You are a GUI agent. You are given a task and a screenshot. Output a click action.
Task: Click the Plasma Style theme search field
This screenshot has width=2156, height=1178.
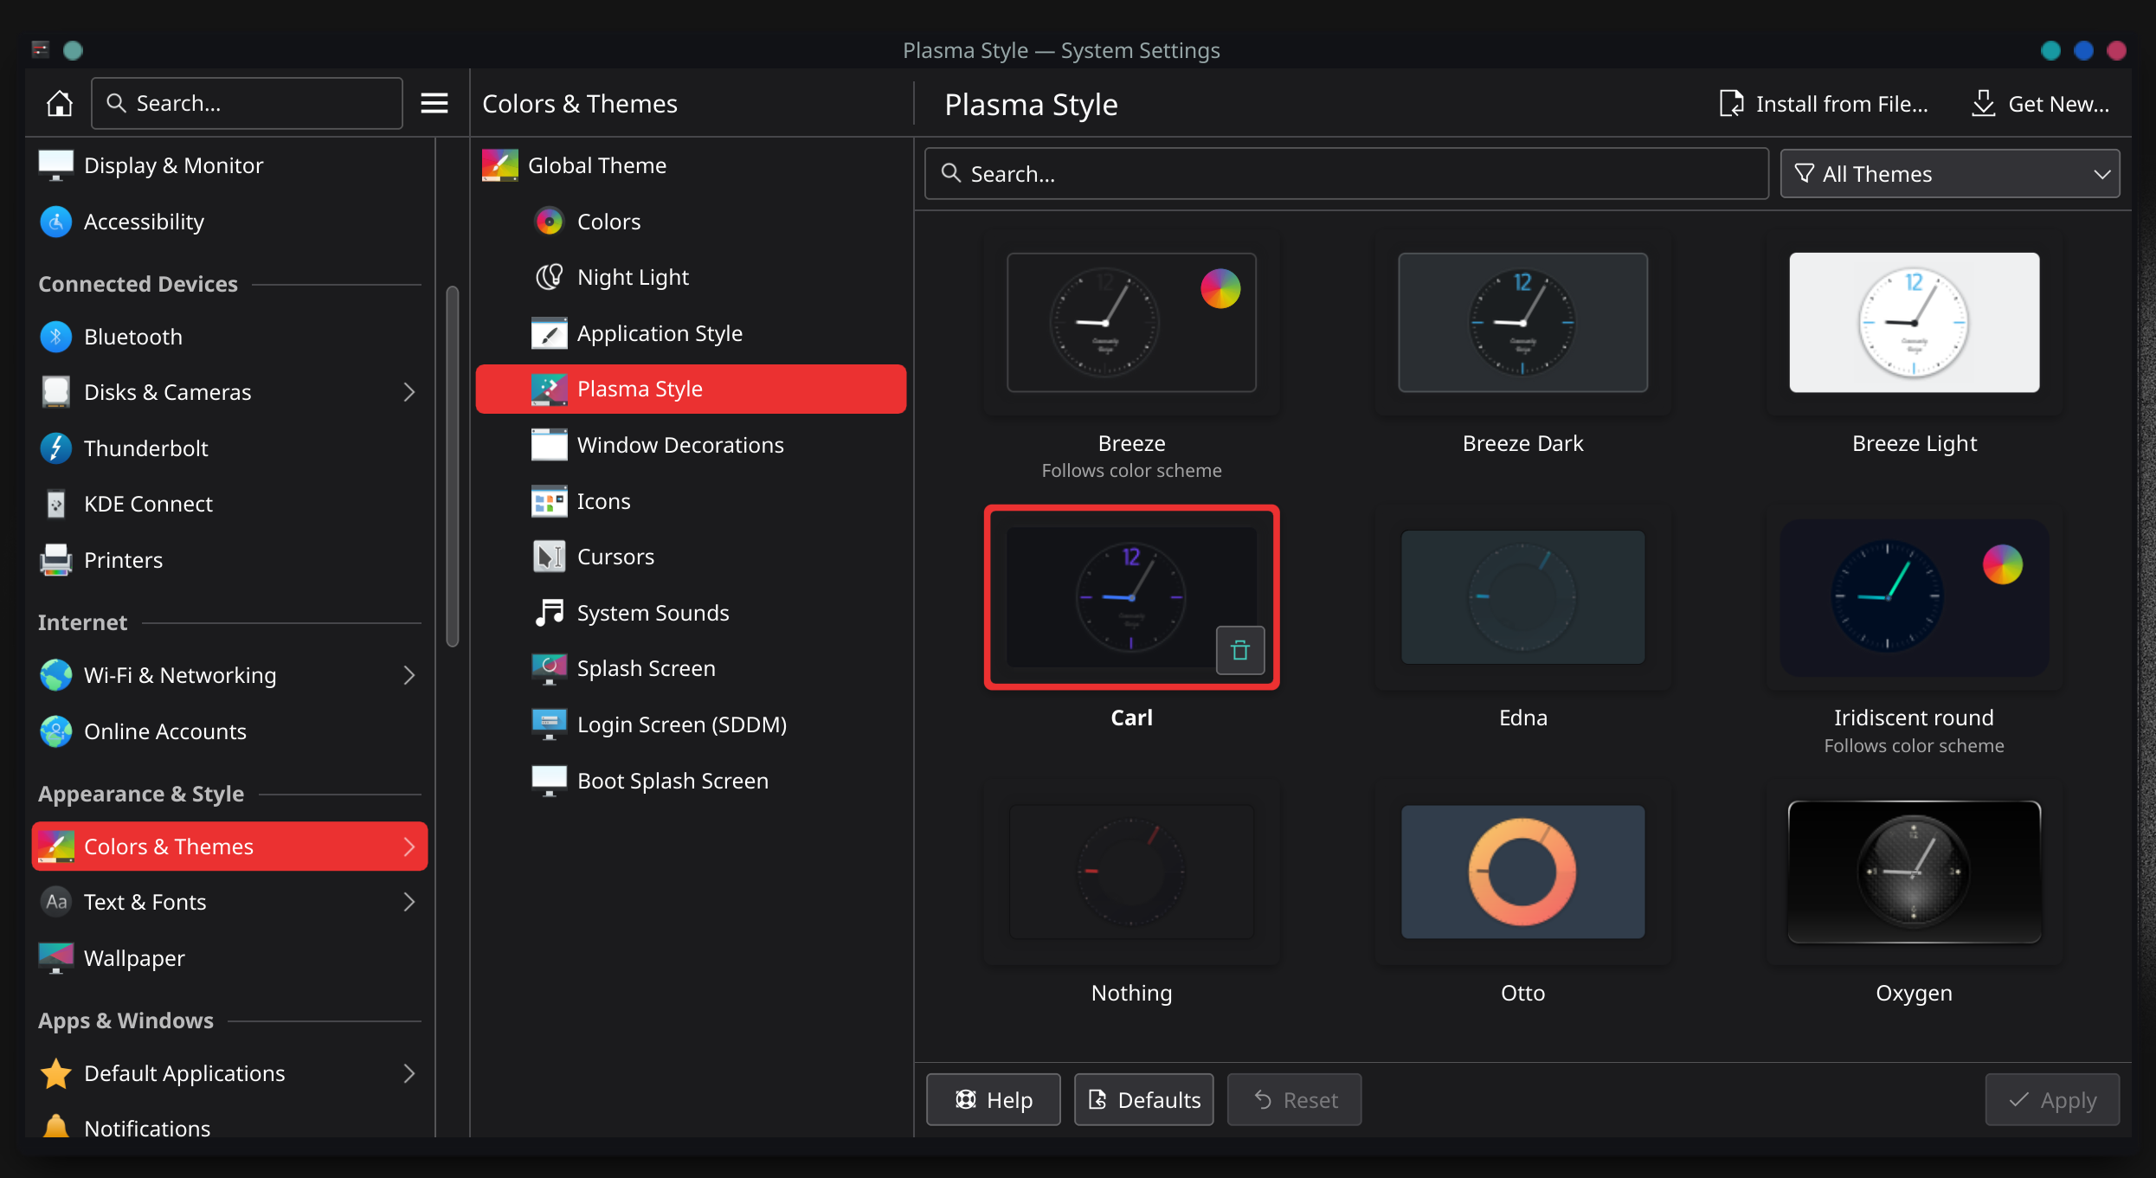[x=1346, y=174]
